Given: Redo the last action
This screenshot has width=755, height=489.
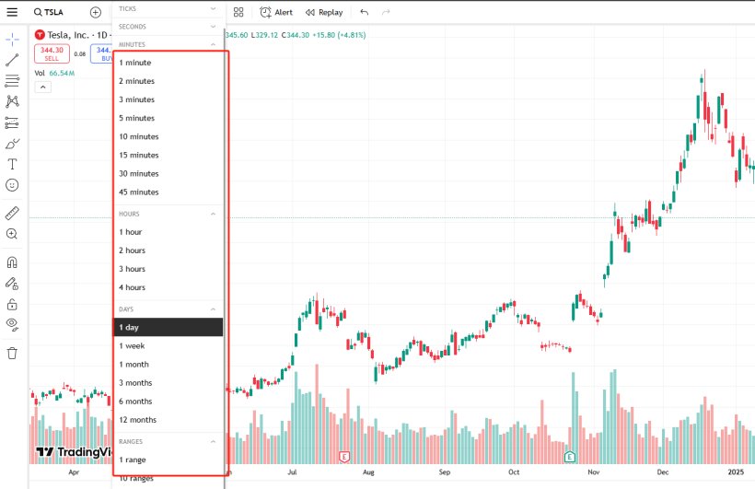Looking at the screenshot, I should tap(386, 12).
